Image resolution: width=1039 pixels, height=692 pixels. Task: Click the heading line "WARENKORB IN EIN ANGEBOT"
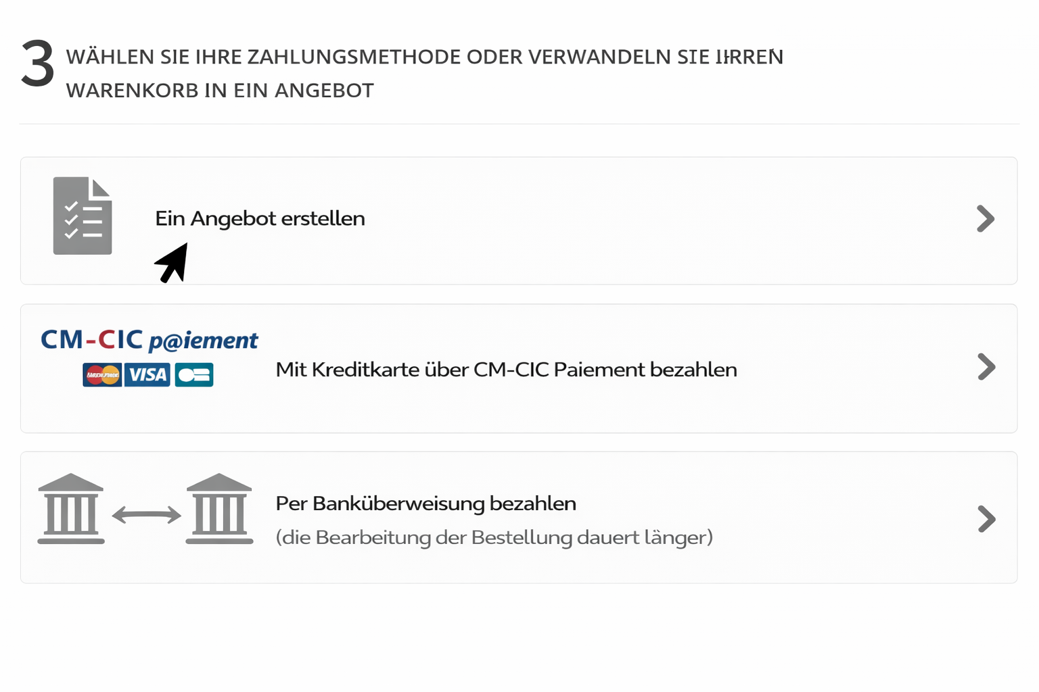point(220,91)
